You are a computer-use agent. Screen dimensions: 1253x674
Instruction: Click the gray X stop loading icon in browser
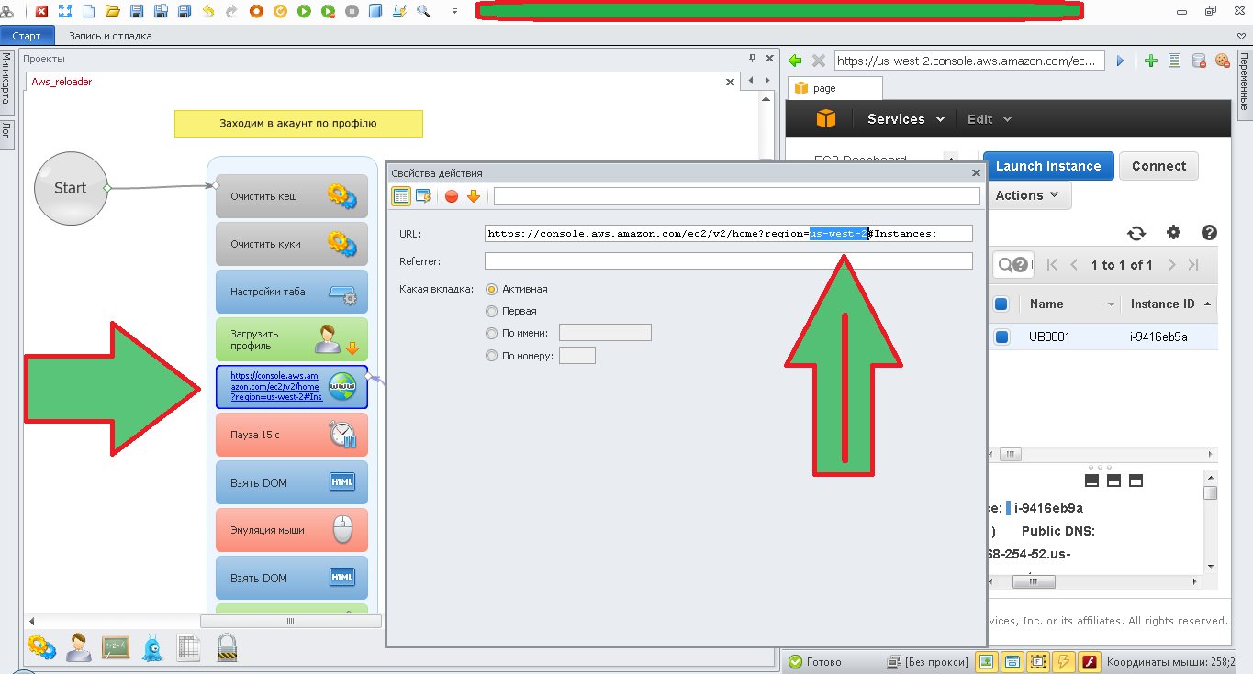[x=819, y=61]
